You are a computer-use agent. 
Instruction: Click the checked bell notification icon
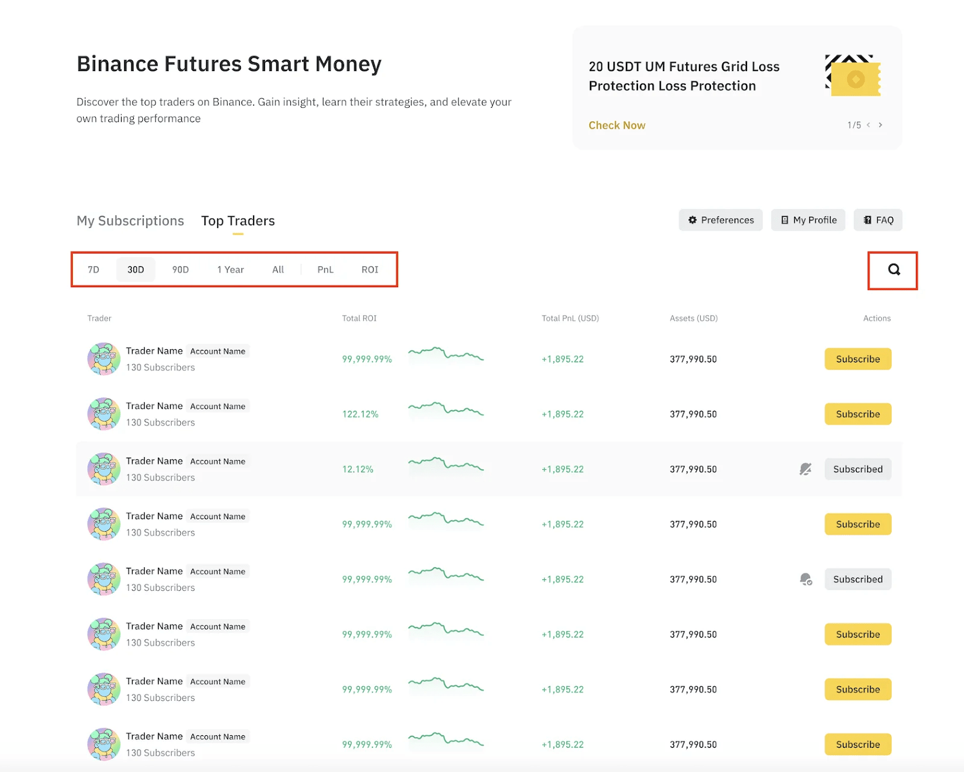coord(806,579)
